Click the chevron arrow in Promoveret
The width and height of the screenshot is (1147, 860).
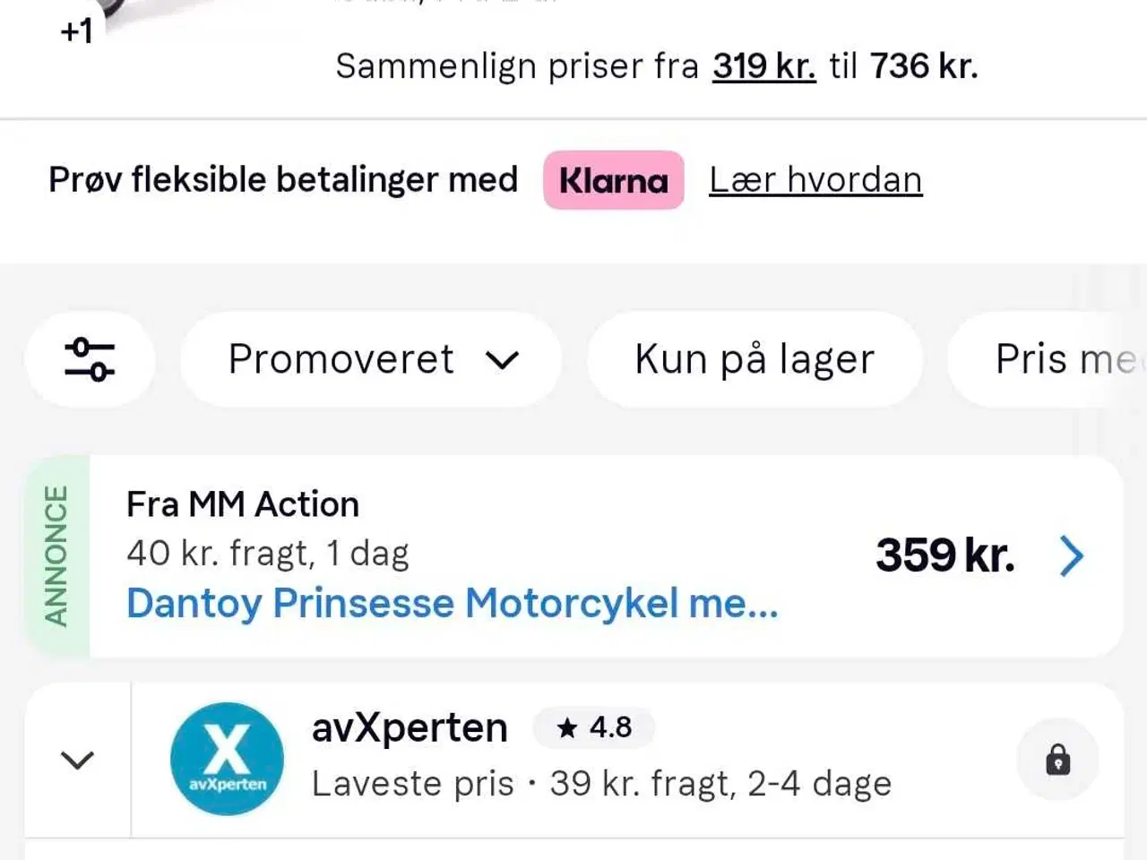click(x=502, y=360)
